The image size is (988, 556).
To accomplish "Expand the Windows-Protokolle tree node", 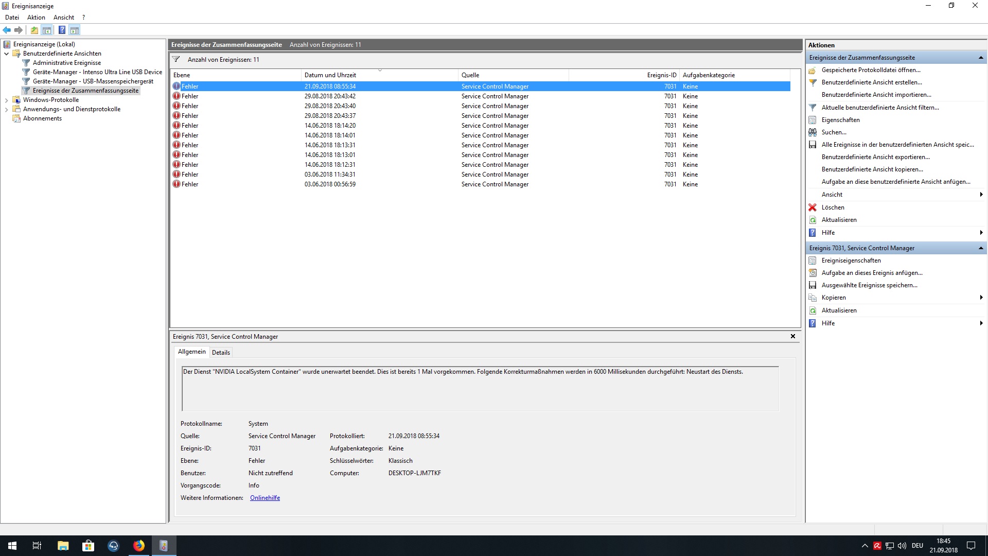I will point(7,100).
